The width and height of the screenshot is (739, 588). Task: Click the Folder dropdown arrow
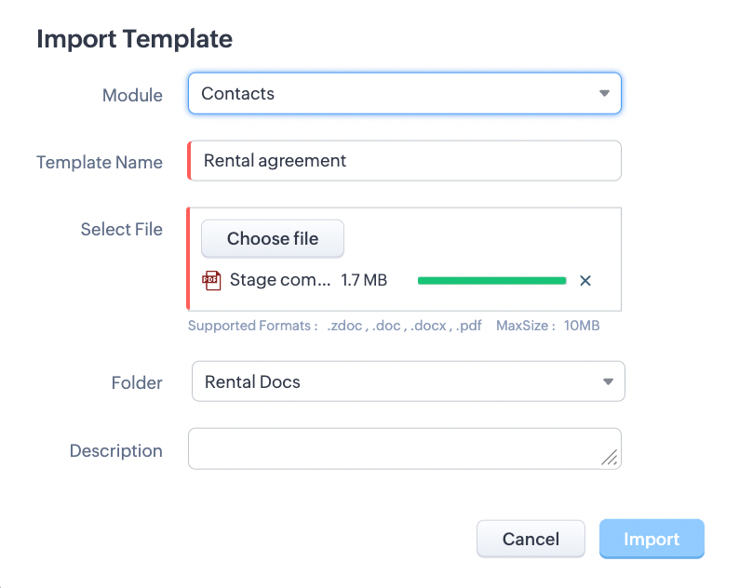(x=608, y=381)
